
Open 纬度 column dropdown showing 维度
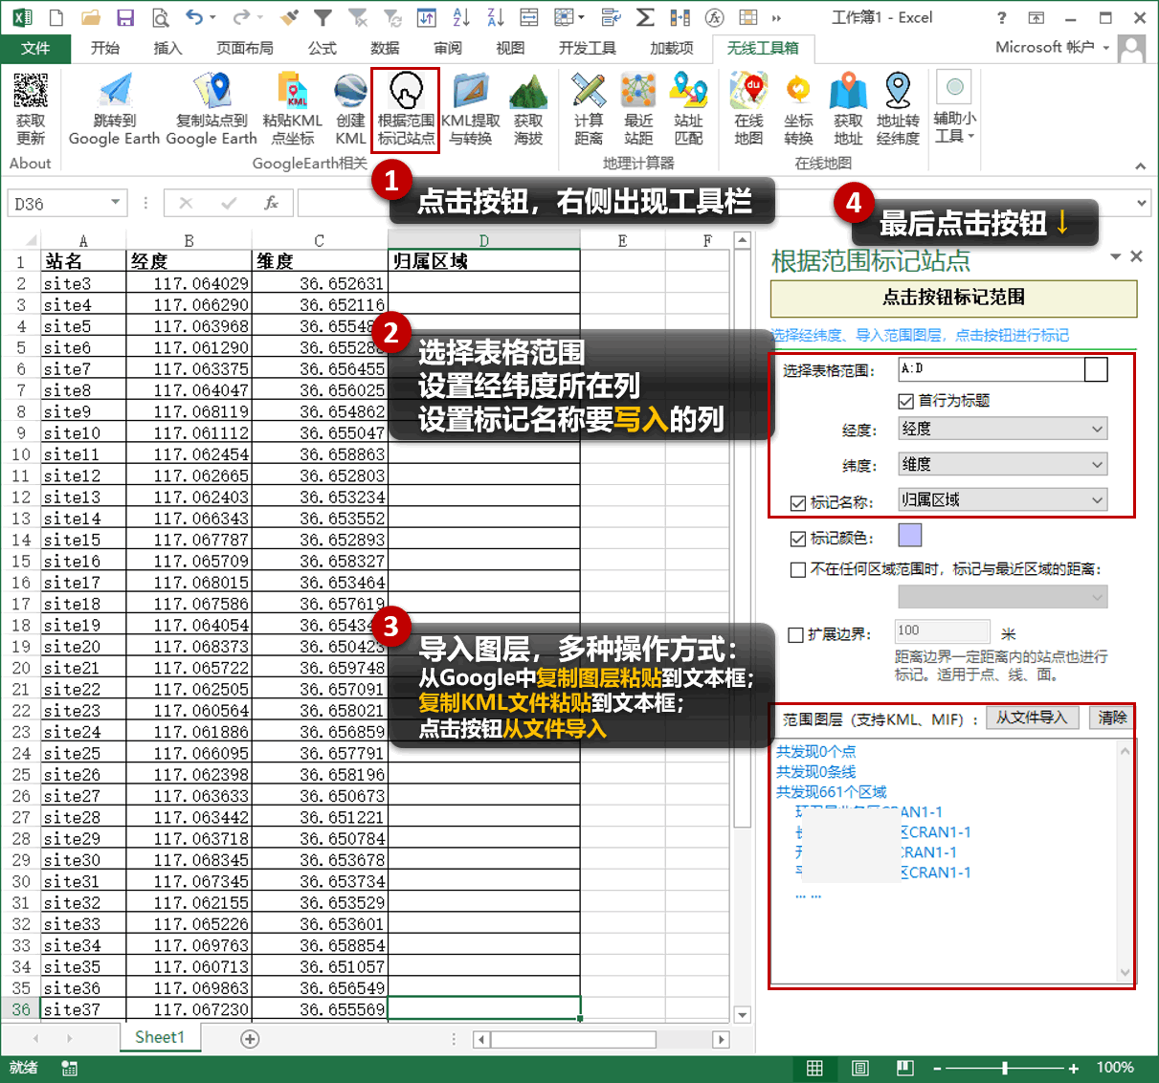coord(1002,464)
